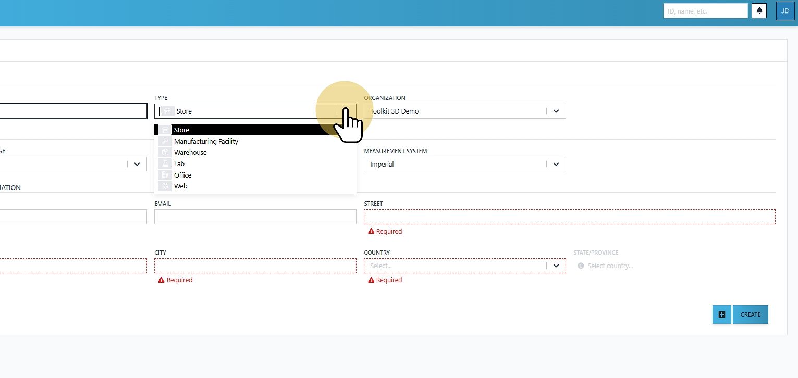
Task: Select Web from the Type options
Action: 255,186
